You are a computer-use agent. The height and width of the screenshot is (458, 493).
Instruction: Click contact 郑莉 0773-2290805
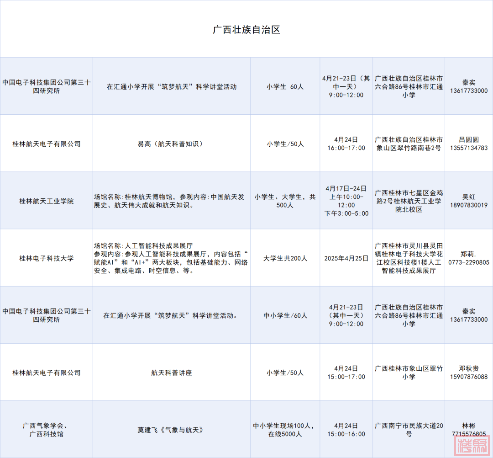[469, 258]
